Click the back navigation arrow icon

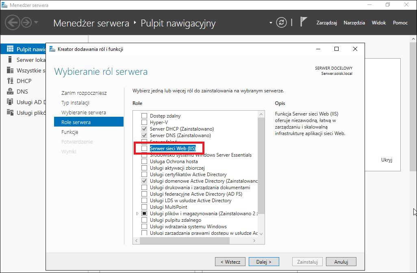click(12, 22)
